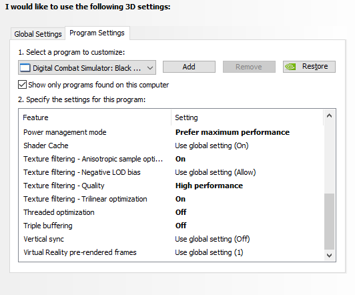The height and width of the screenshot is (295, 355).
Task: Select the Shader Cache setting row
Action: pyautogui.click(x=171, y=145)
